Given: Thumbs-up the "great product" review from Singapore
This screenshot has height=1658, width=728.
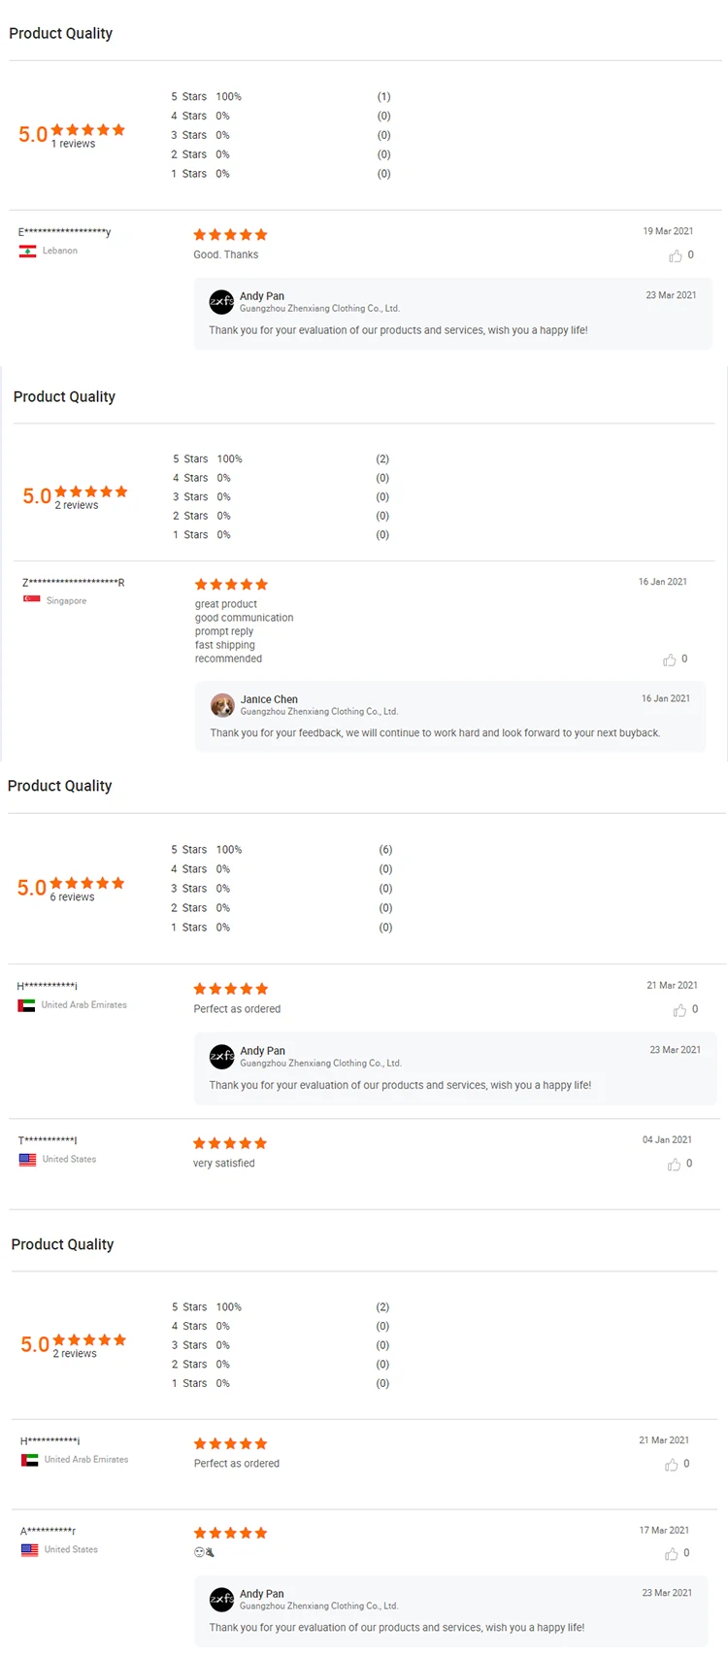Looking at the screenshot, I should [x=670, y=660].
